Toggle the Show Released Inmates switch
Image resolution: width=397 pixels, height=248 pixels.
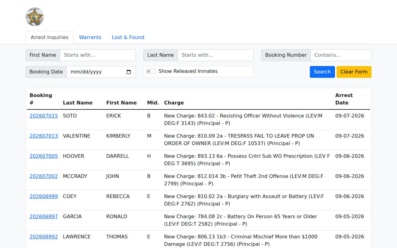[x=151, y=71]
